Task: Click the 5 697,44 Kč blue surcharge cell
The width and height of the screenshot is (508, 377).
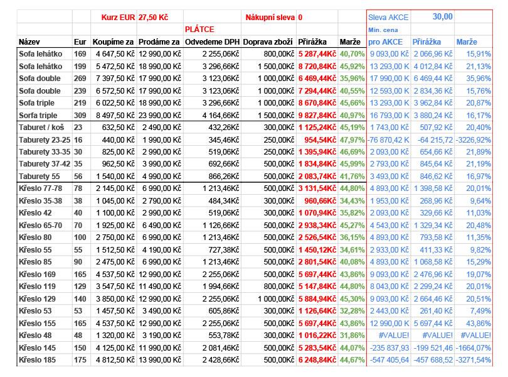Action: coord(433,323)
